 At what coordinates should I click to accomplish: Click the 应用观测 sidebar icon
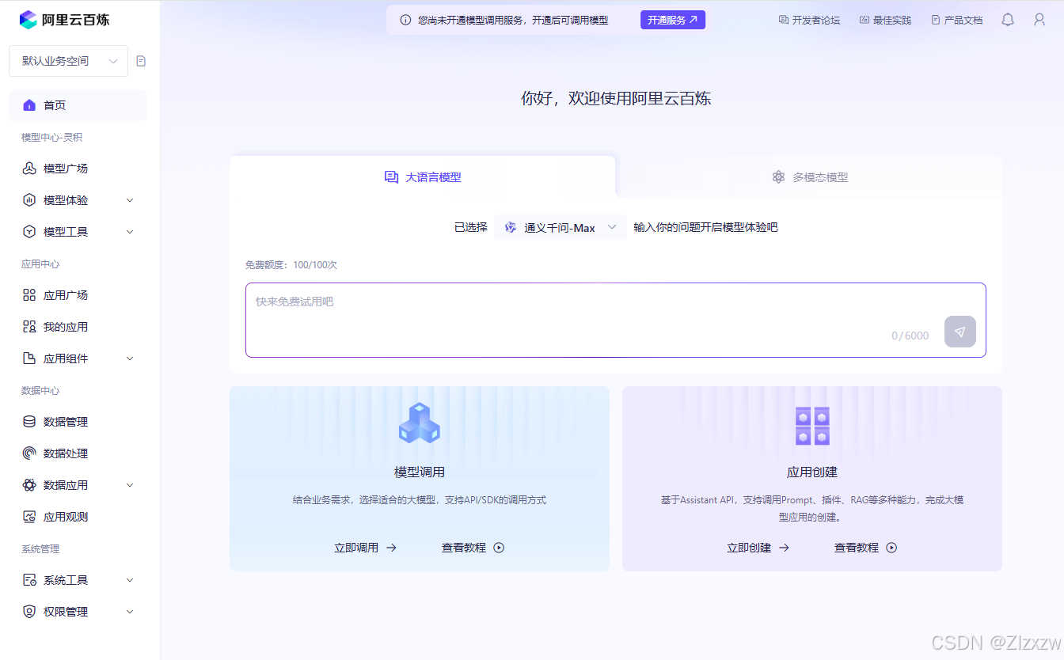(29, 517)
